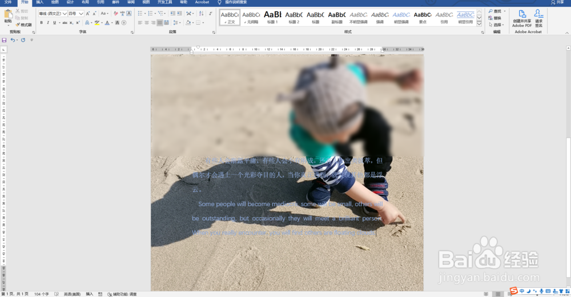
Task: Apply the font color swatch
Action: pos(107,23)
